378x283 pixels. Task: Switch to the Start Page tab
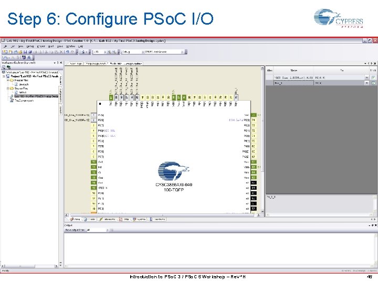point(76,63)
